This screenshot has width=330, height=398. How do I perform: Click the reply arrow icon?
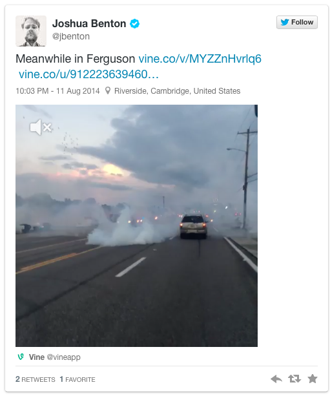click(x=276, y=379)
